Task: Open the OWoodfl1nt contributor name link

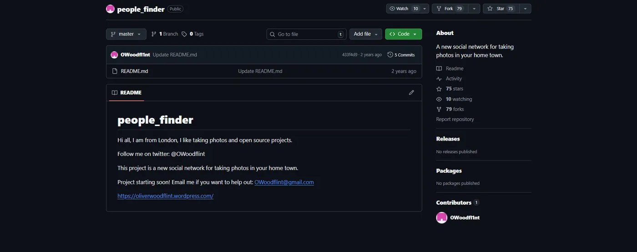Action: tap(465, 217)
